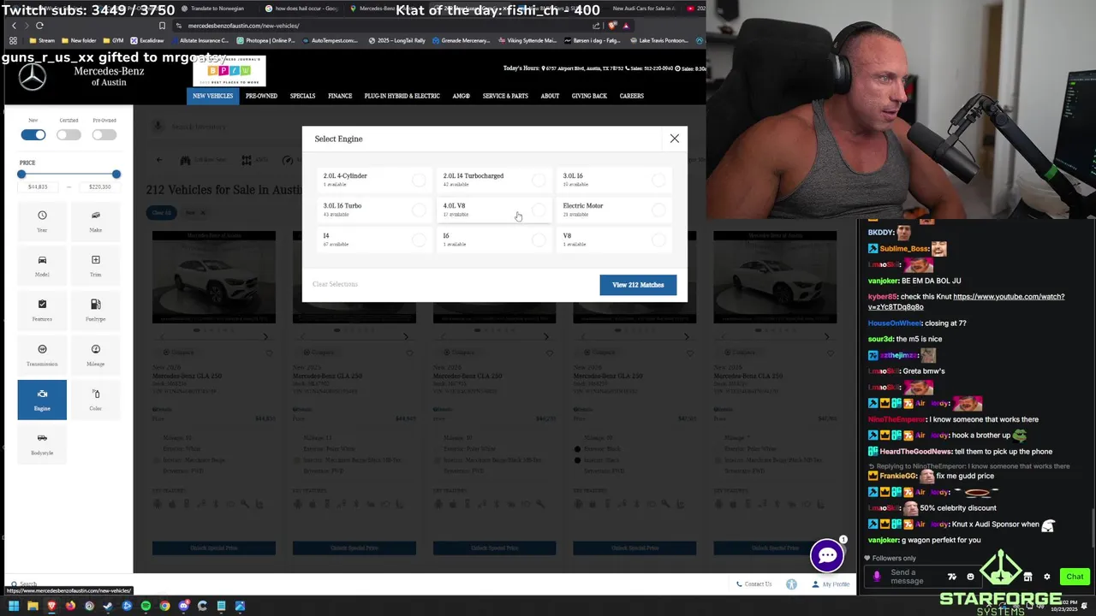
Task: Click the minimum price field $44,835
Action: 38,187
